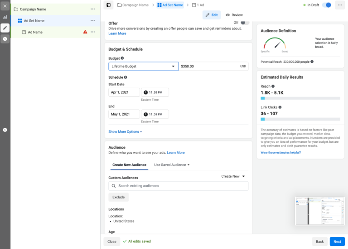The width and height of the screenshot is (348, 249).
Task: Click the panel layout toggle icon
Action: click(108, 5)
